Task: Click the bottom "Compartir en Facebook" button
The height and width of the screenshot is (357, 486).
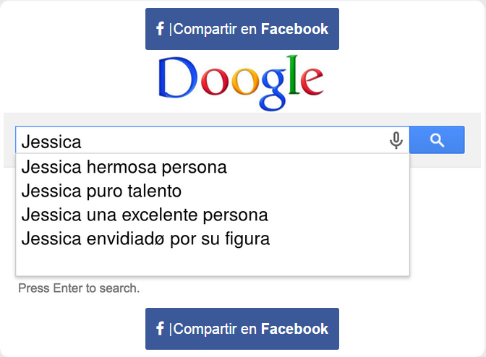Action: tap(242, 329)
